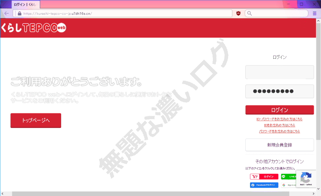321x196 pixels.
Task: Log in with the LINE button
Action: point(289,177)
